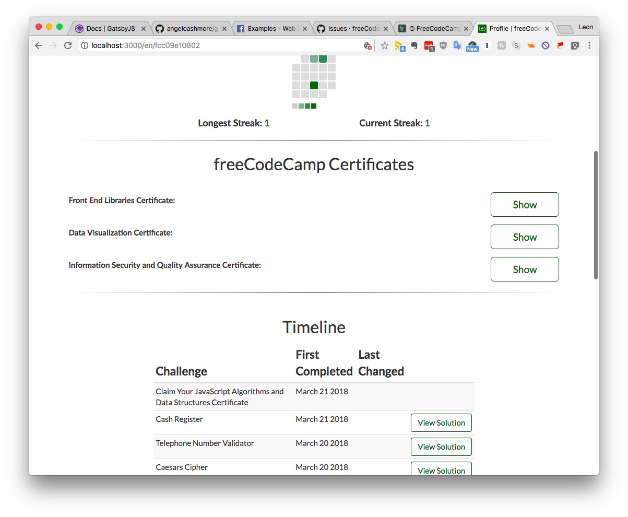Show the Data Visualization Certificate
The width and height of the screenshot is (628, 517).
coord(525,237)
